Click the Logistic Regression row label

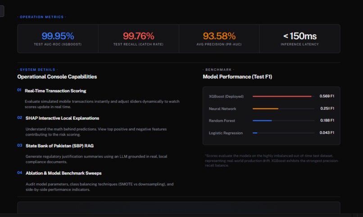(226, 133)
